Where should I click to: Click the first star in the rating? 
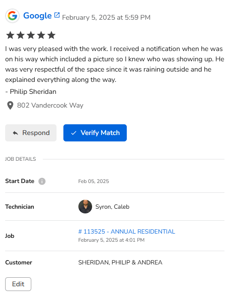[x=10, y=35]
